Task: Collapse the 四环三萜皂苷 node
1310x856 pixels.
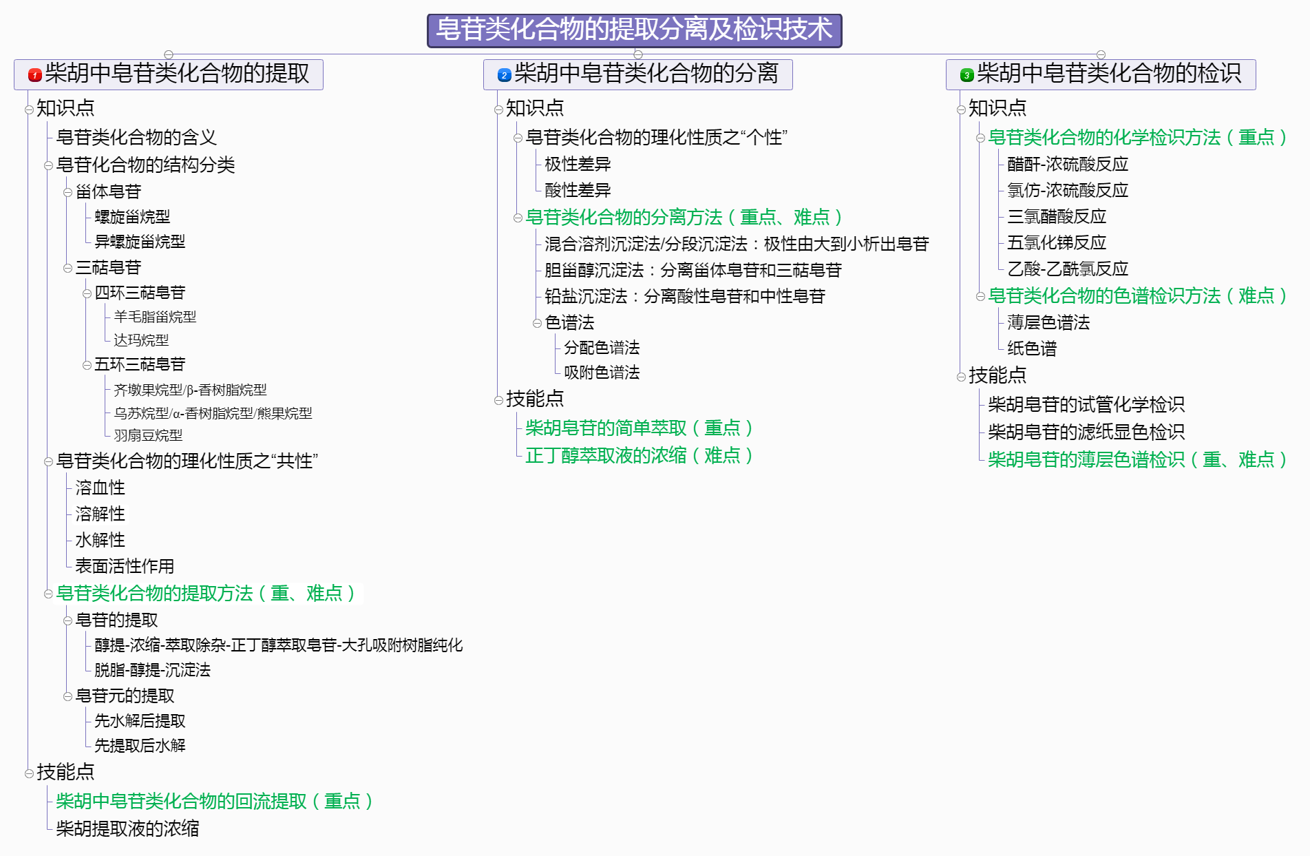Action: point(87,294)
